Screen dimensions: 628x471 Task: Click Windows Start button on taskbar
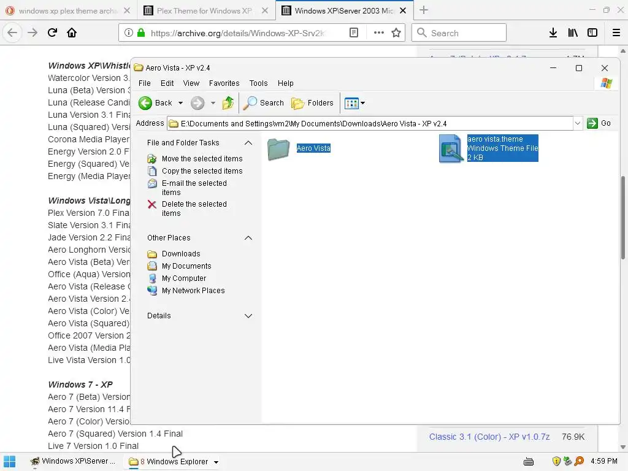point(9,462)
